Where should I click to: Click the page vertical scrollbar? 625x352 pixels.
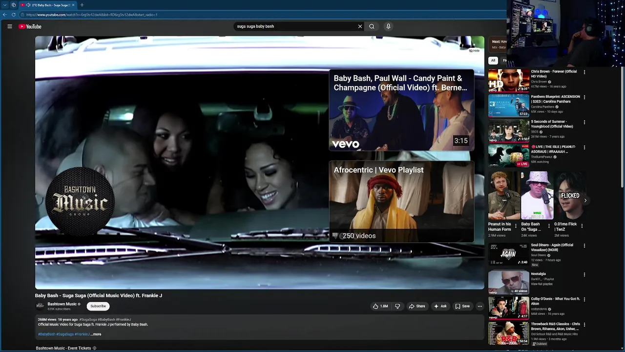622,127
